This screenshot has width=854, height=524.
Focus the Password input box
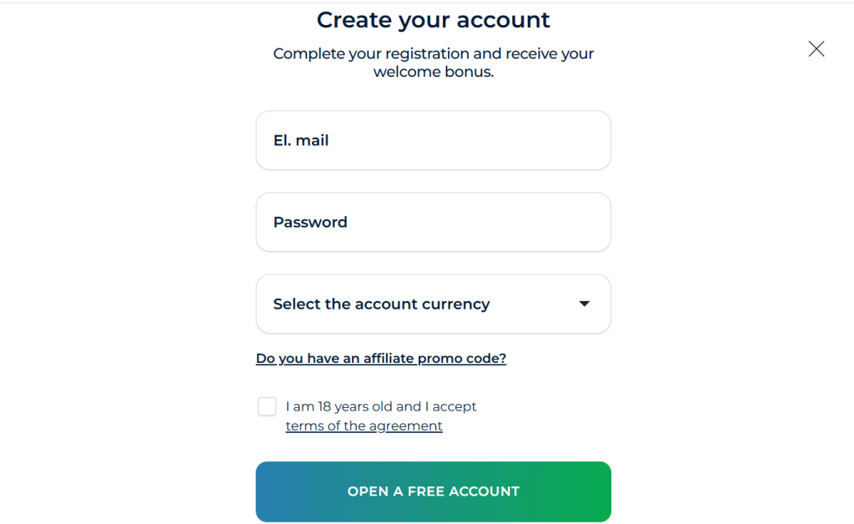(x=433, y=222)
